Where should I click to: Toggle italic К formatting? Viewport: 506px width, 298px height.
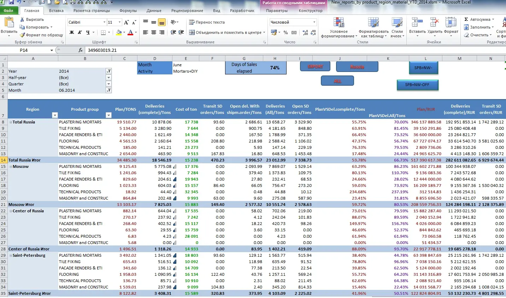point(80,32)
